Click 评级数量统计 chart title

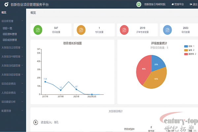[x=159, y=43]
